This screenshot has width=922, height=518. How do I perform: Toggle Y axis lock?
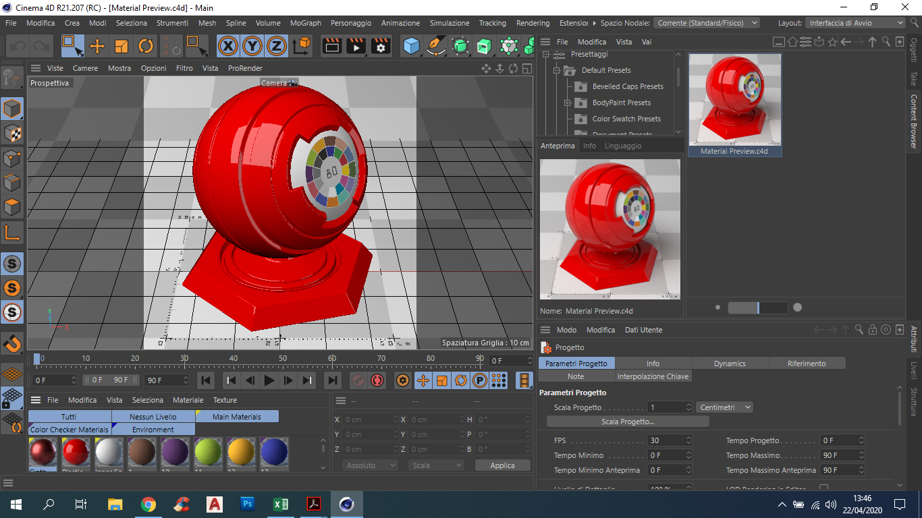(x=252, y=46)
